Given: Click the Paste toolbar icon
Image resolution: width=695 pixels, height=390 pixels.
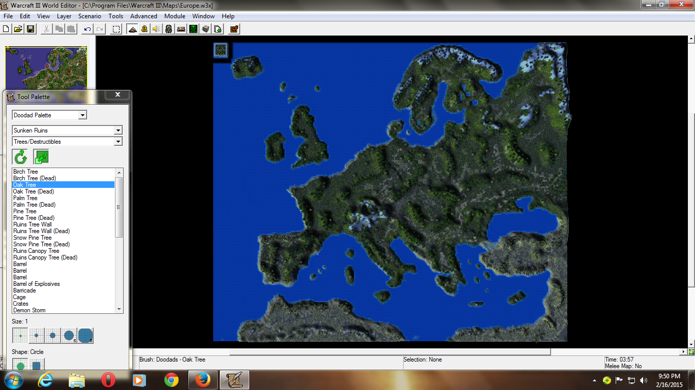Looking at the screenshot, I should point(71,29).
